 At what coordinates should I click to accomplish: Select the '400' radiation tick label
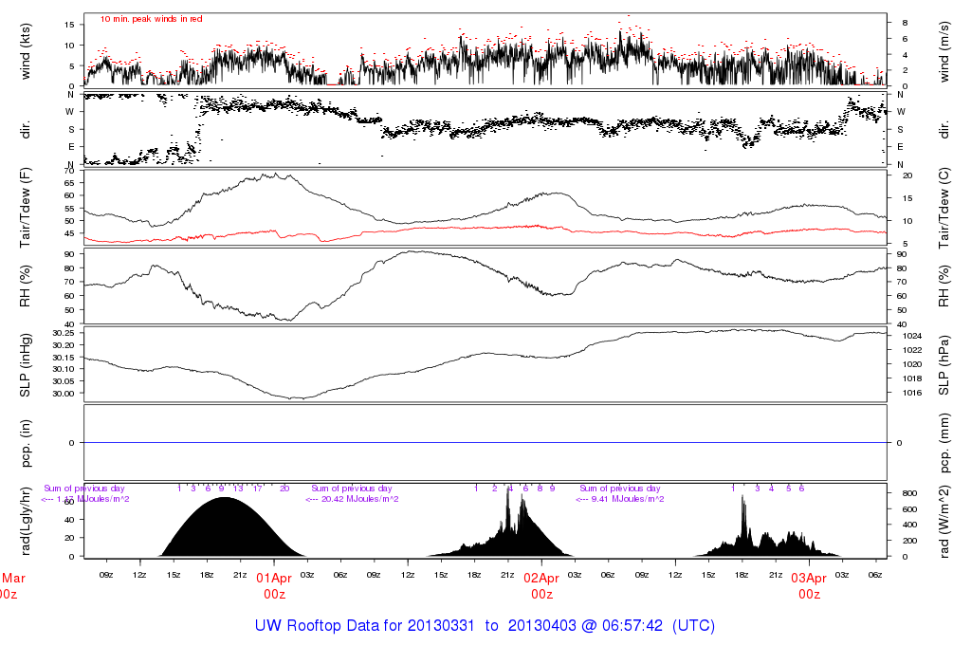click(909, 525)
